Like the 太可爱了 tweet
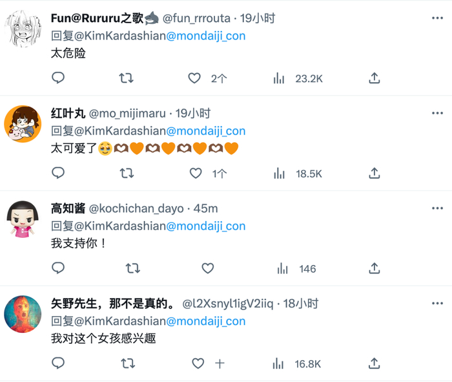This screenshot has height=382, width=452. [196, 173]
